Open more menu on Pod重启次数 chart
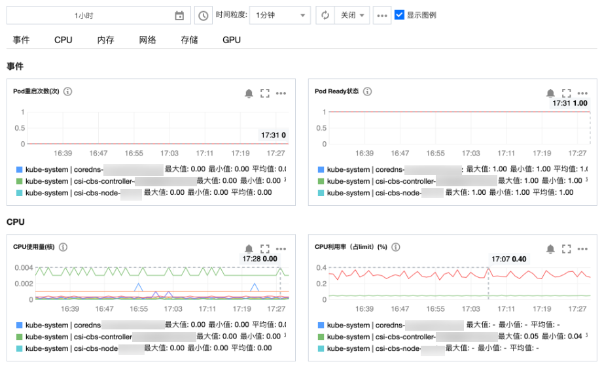Image resolution: width=602 pixels, height=366 pixels. pyautogui.click(x=281, y=93)
